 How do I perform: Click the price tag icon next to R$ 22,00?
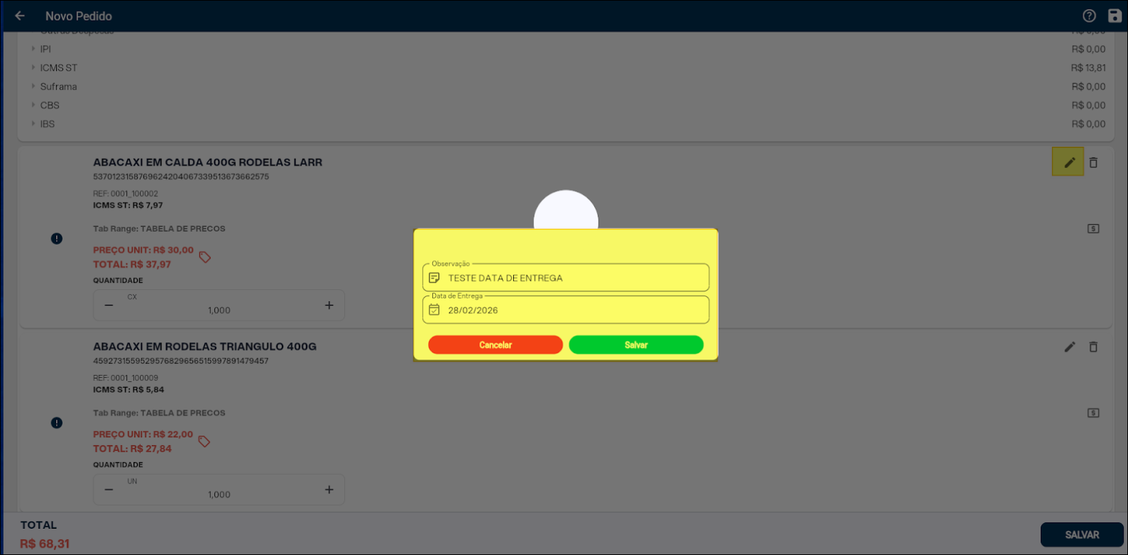coord(204,442)
